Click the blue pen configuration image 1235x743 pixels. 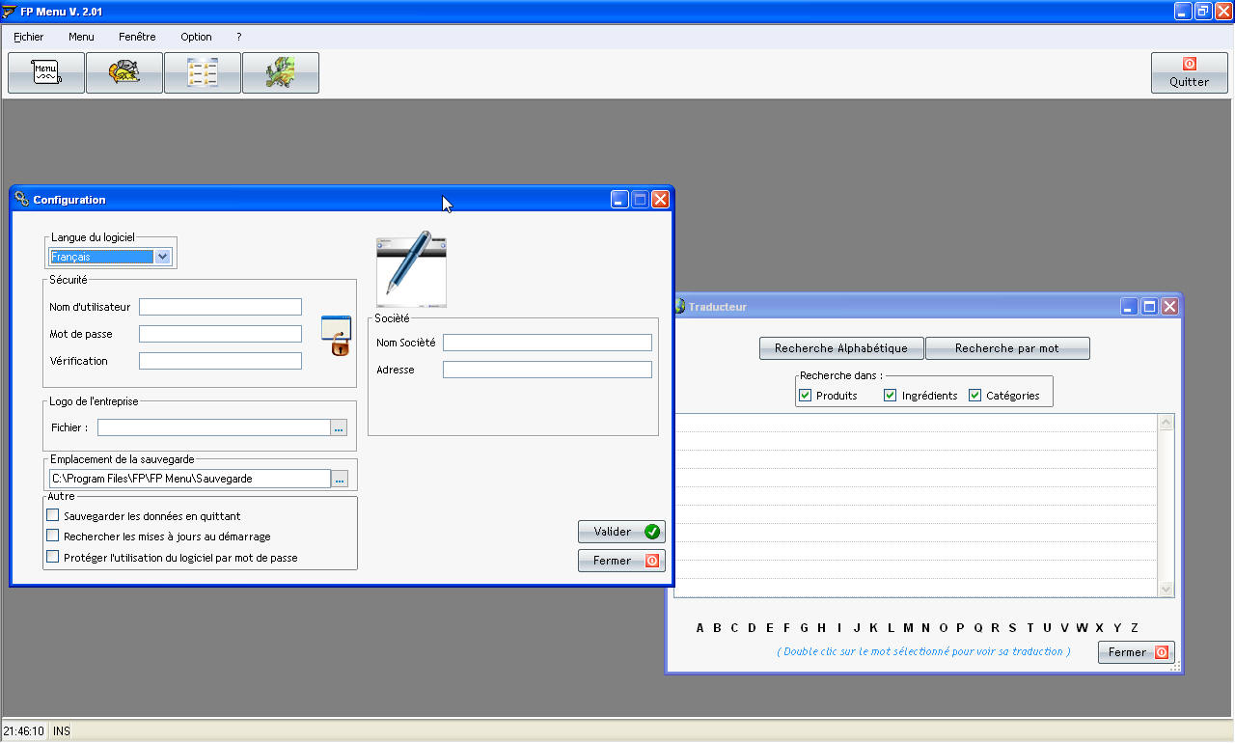tap(411, 268)
